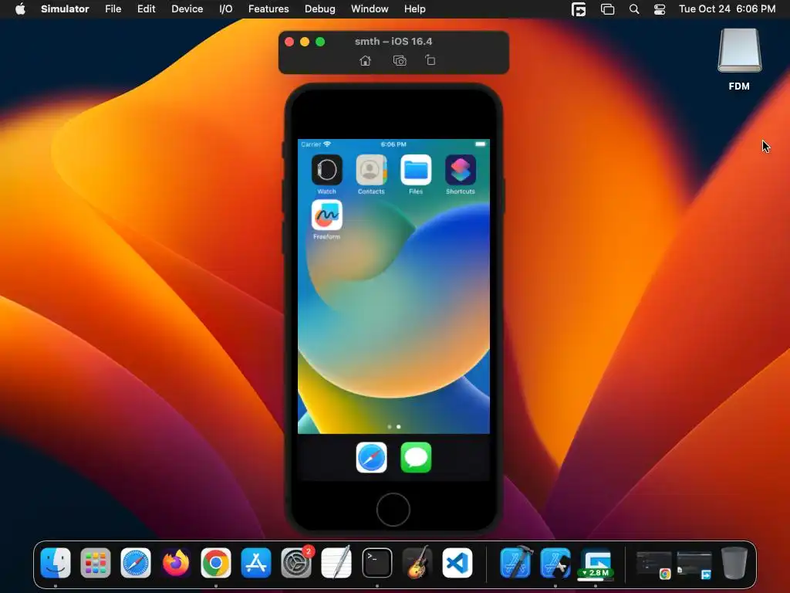Open the Contacts app in the simulator
The width and height of the screenshot is (790, 593).
[x=371, y=170]
